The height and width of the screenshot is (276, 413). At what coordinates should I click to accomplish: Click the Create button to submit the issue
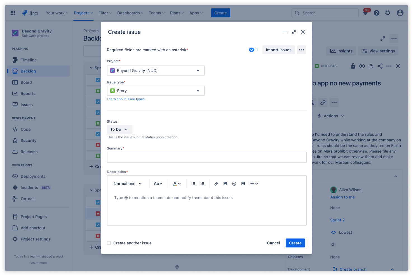[295, 243]
